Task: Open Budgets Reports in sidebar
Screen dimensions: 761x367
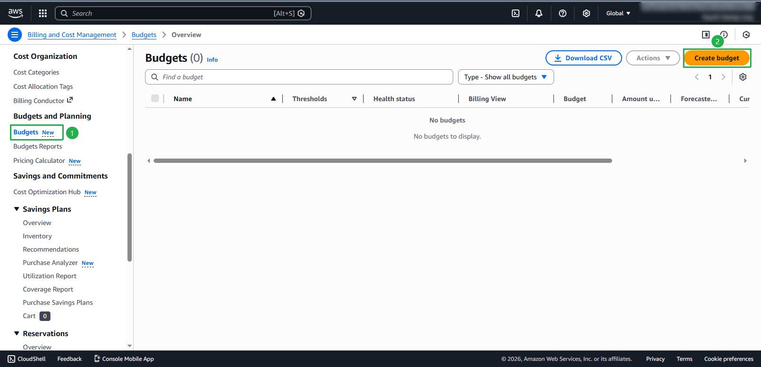Action: pyautogui.click(x=38, y=146)
